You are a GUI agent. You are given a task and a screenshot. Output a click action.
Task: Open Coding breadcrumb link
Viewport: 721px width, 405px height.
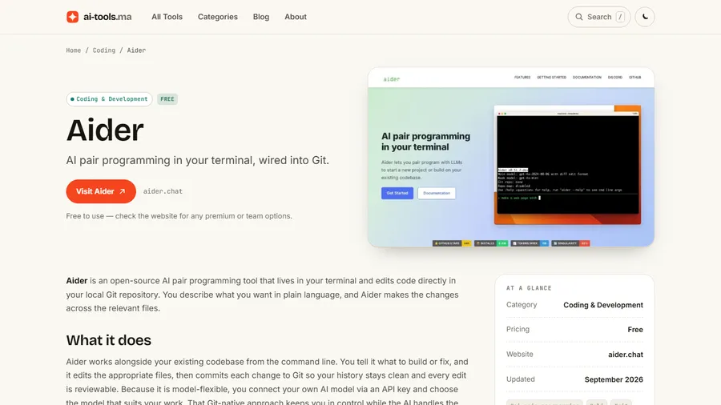pyautogui.click(x=104, y=50)
